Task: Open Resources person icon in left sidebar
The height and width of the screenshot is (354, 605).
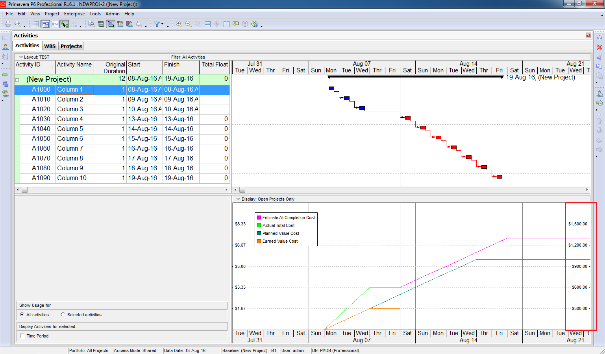Action: [x=6, y=47]
